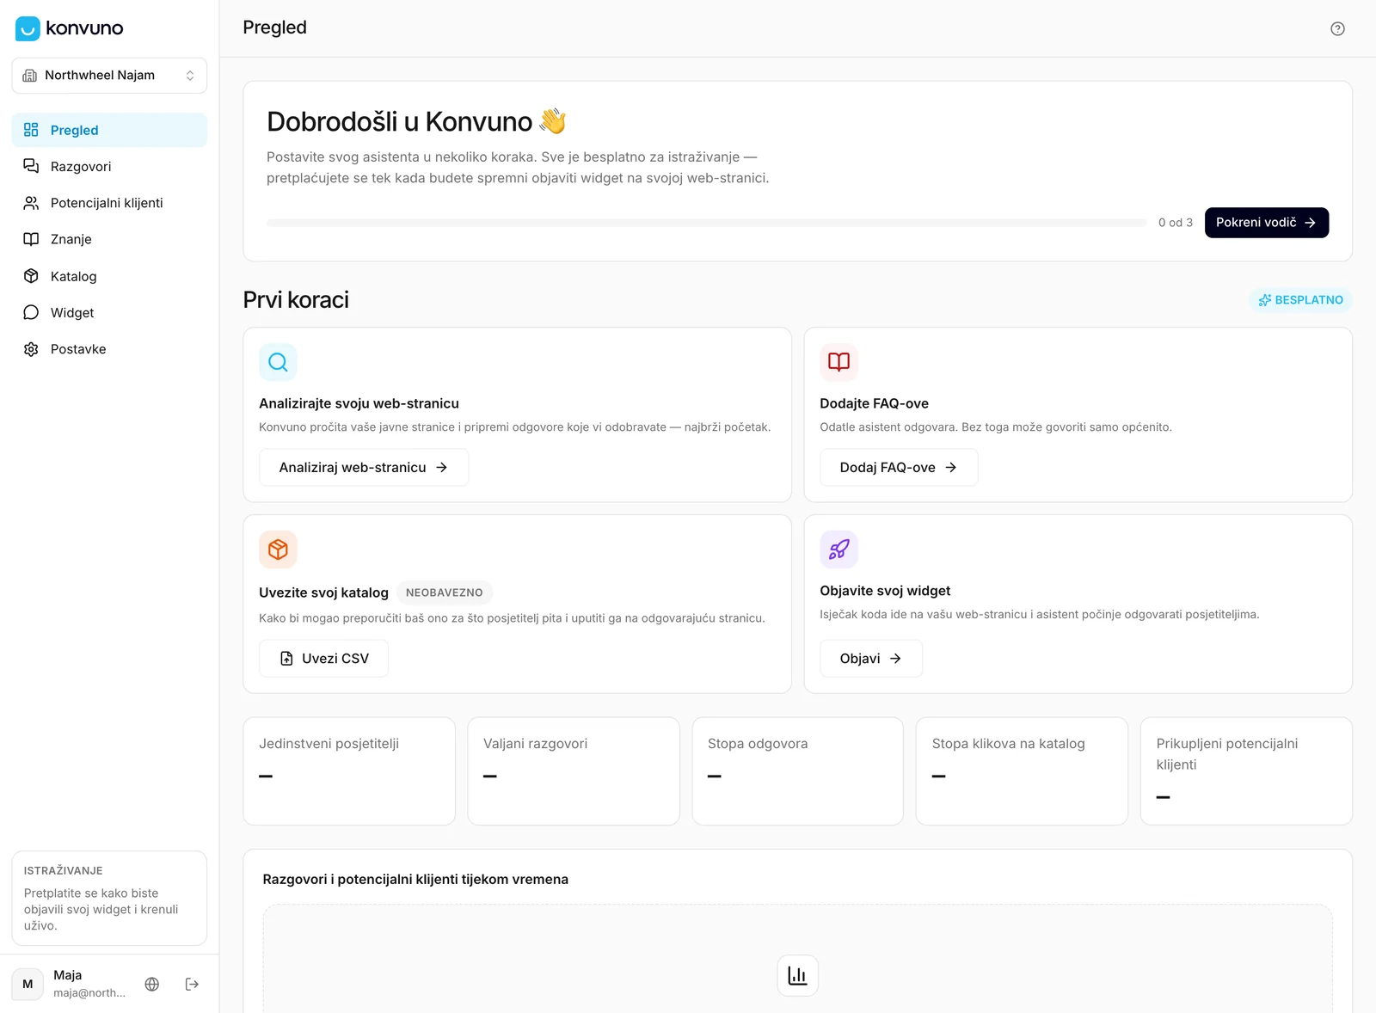
Task: Click the konvuno logo
Action: pyautogui.click(x=70, y=28)
